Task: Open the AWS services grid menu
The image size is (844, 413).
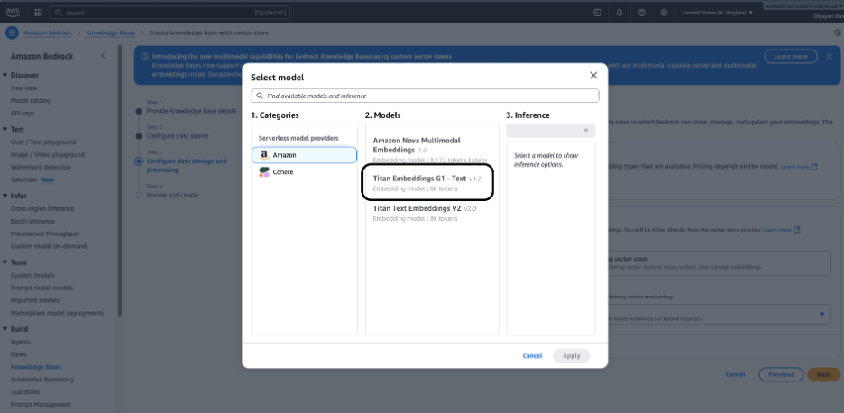Action: (38, 13)
